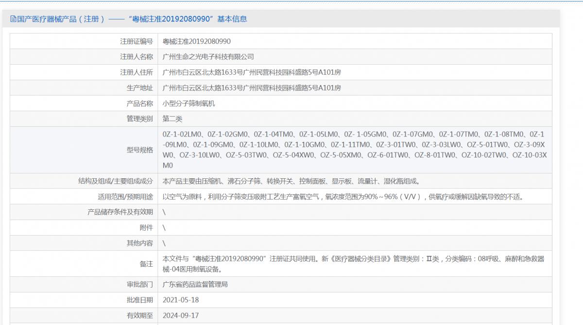
Task: Click the 结构及组成/主要组成成分 label
Action: [116, 181]
